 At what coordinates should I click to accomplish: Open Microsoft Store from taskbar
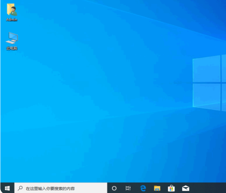171,188
